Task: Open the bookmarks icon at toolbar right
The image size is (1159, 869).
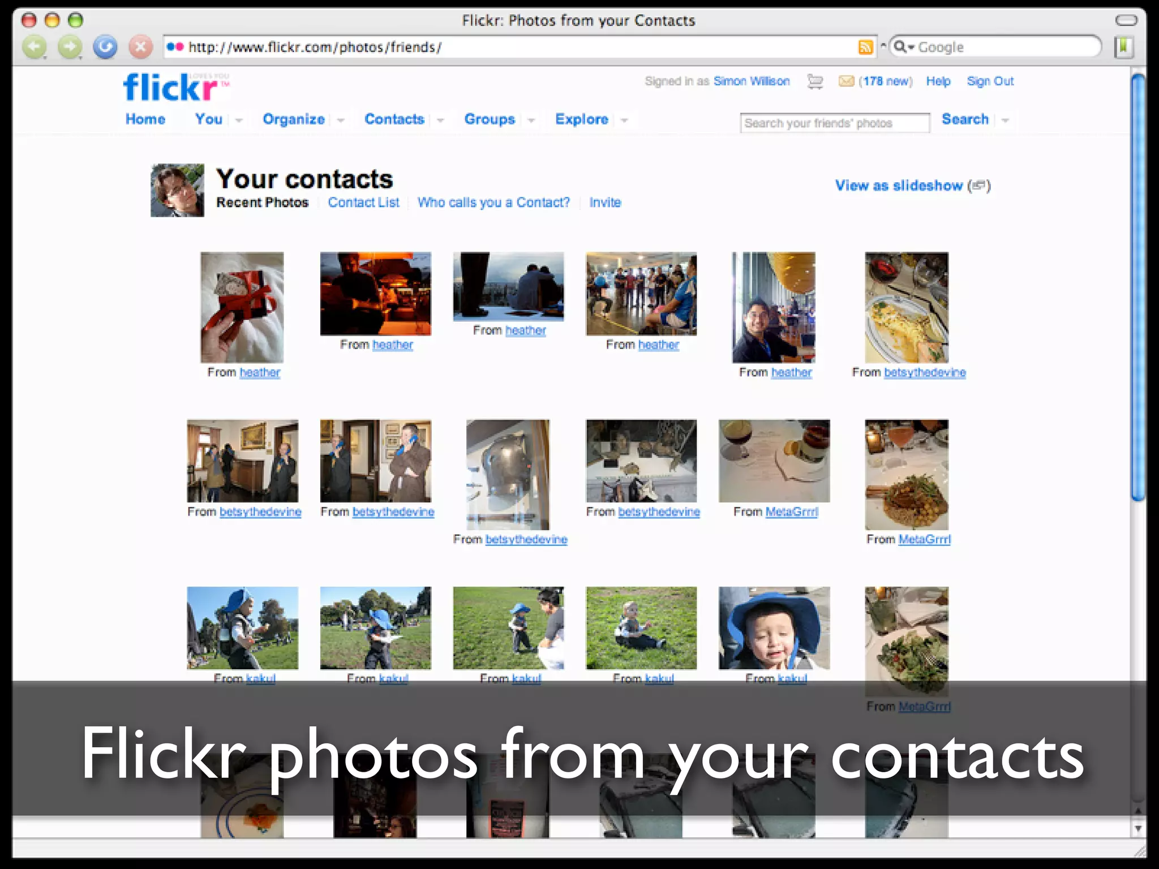Action: pos(1123,47)
